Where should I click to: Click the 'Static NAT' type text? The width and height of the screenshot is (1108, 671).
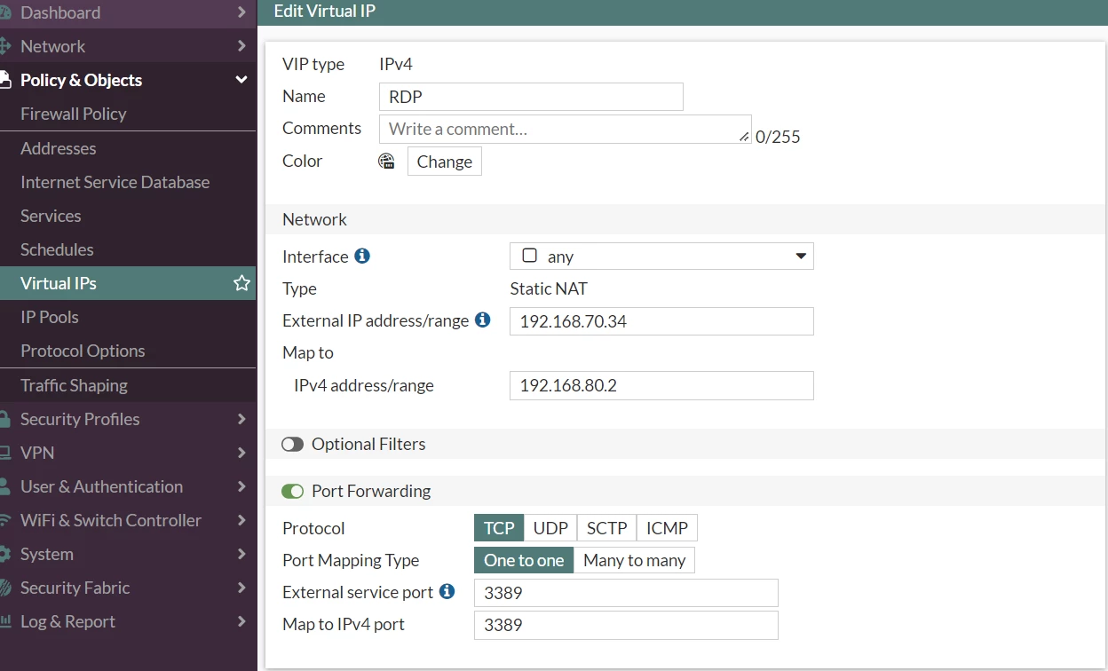pos(549,288)
